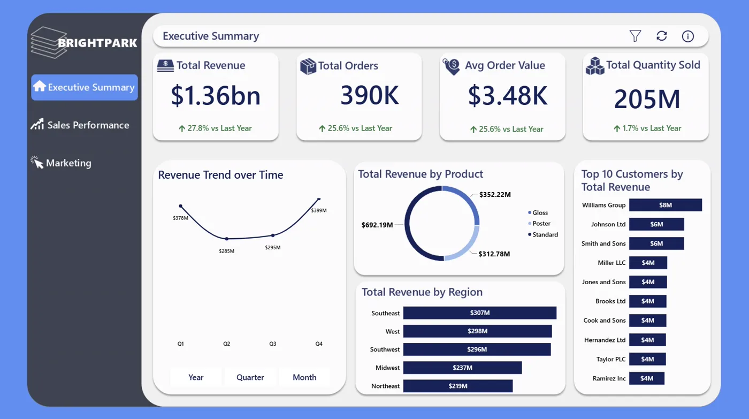Click the $1.36bn Total Revenue value
Viewport: 749px width, 419px height.
coord(216,96)
